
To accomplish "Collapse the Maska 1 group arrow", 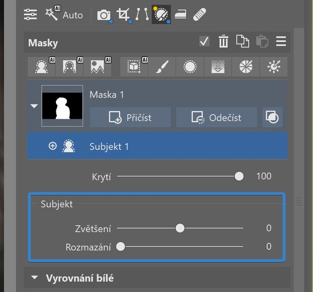I will [x=34, y=106].
